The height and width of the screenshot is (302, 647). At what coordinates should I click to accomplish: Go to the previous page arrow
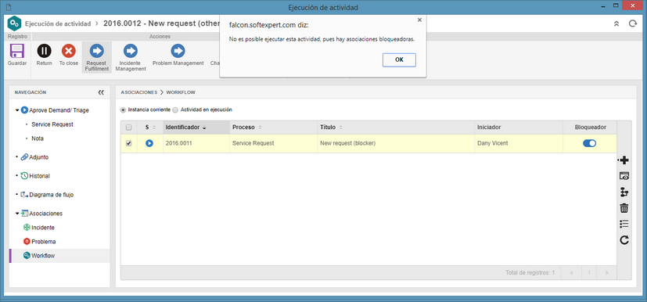point(571,273)
